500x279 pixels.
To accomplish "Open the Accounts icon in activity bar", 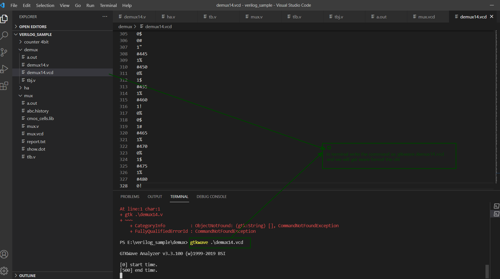I will (4, 254).
